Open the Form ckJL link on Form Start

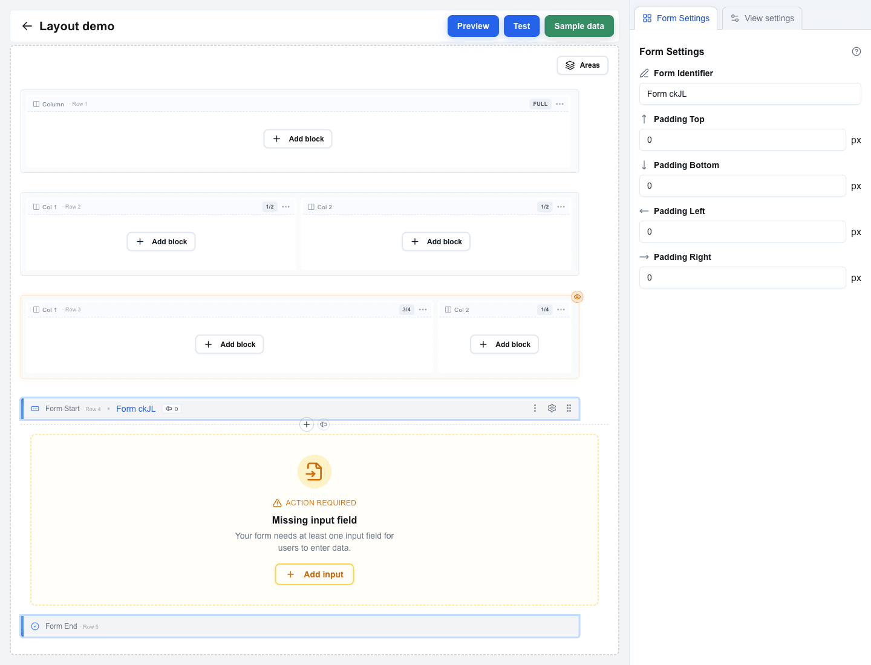coord(135,409)
